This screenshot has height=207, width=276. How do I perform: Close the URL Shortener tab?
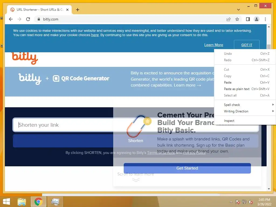pyautogui.click(x=67, y=10)
